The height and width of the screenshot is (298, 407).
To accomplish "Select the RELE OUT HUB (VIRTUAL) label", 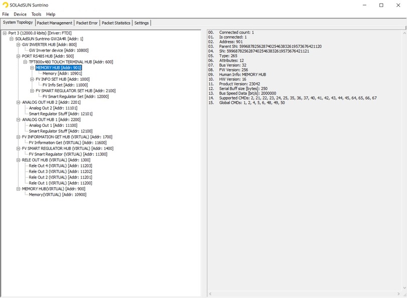I will 56,160.
